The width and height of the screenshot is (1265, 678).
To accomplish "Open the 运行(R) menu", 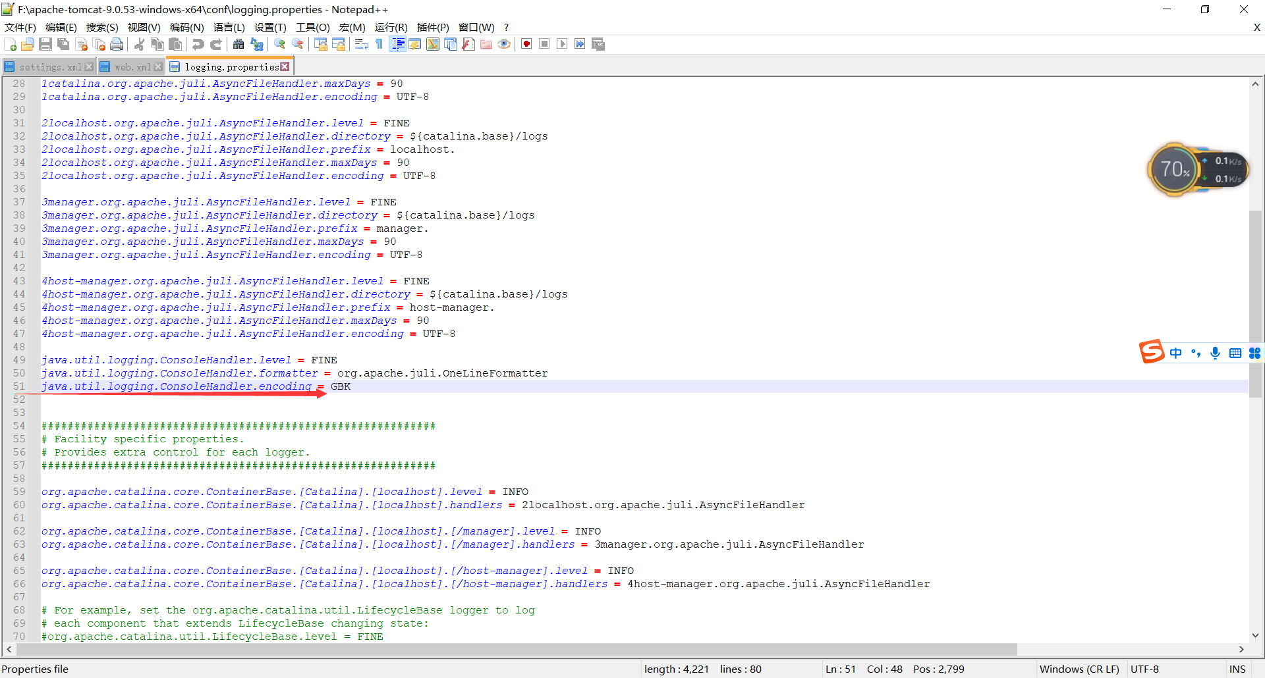I will point(391,27).
